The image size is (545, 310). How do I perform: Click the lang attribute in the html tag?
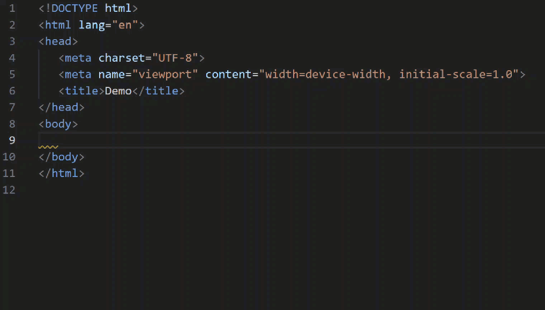92,25
